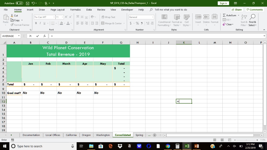Switch to the California sheet tab

71,135
